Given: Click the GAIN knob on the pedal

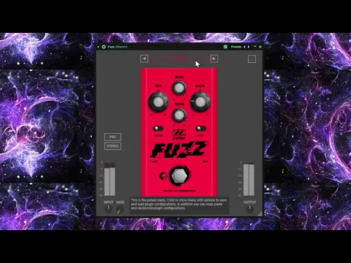Looking at the screenshot, I should (x=200, y=102).
